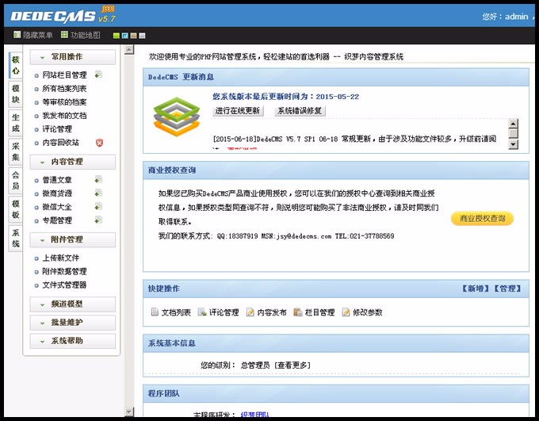Click the 文档列表 document icon
The width and height of the screenshot is (539, 421).
(x=155, y=312)
